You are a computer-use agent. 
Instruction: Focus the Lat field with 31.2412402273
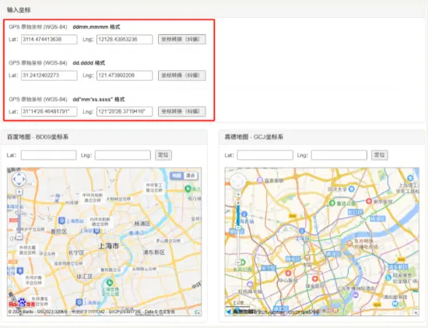(49, 76)
